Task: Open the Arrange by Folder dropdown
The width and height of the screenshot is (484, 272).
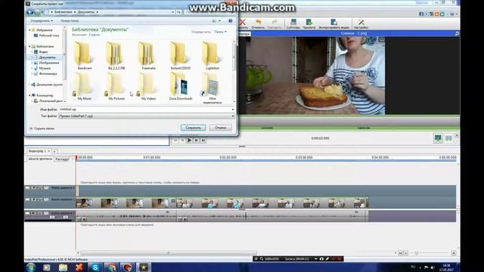Action: pos(220,32)
